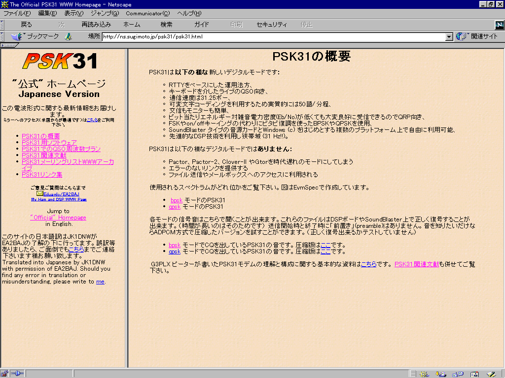The height and width of the screenshot is (378, 505).
Task: Open the こちら link for G3PLX's document
Action: click(369, 264)
